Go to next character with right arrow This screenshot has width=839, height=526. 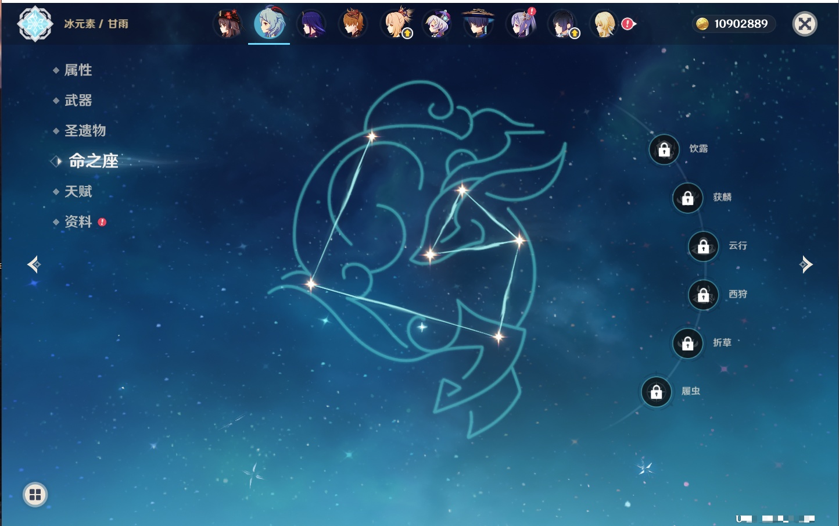[x=806, y=264]
